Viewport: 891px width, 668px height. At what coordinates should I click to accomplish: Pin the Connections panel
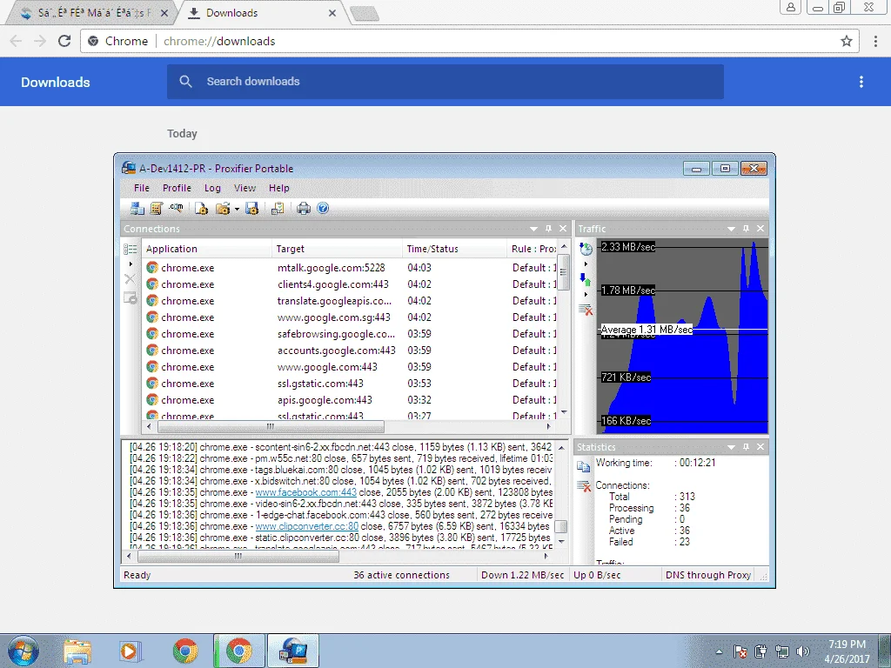coord(548,229)
